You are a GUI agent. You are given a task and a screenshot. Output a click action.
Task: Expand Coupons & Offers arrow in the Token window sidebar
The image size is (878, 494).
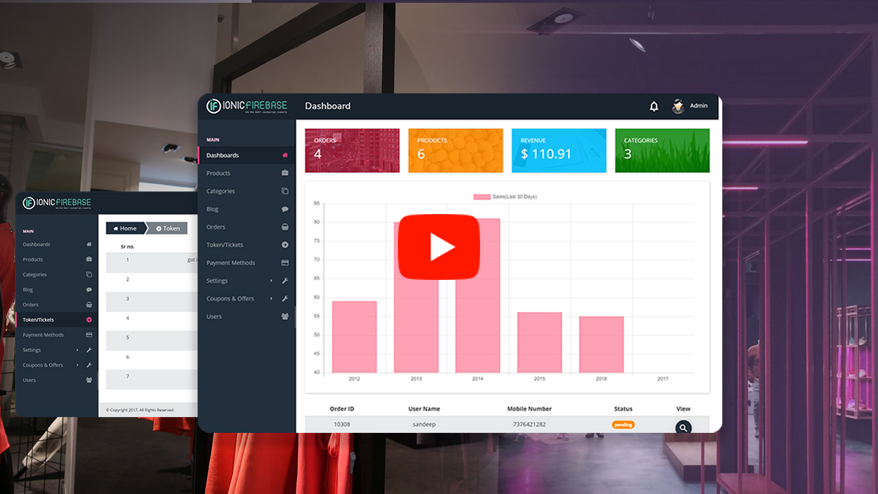pos(78,365)
